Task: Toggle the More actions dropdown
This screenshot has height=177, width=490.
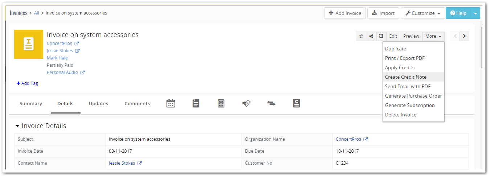Action: [x=433, y=36]
